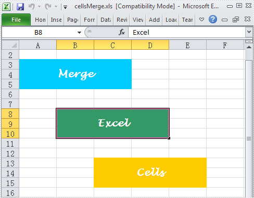Click the Undo arrow icon
Image resolution: width=254 pixels, height=198 pixels.
point(32,7)
